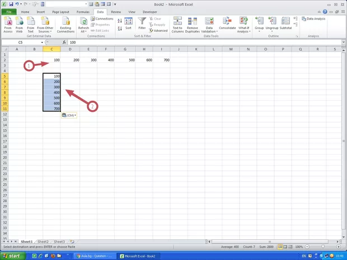Open the Data Analysis tool

click(316, 18)
